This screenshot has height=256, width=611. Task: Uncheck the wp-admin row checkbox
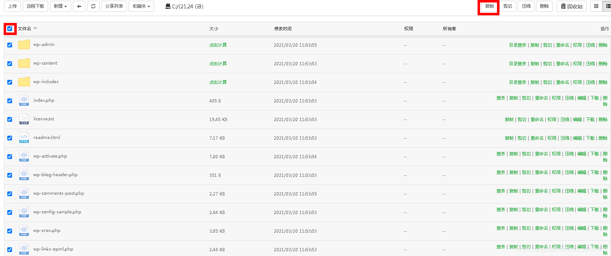tap(10, 45)
